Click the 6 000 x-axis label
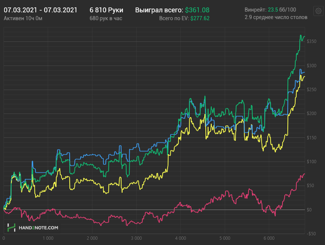325x245 pixels. pyautogui.click(x=269, y=238)
